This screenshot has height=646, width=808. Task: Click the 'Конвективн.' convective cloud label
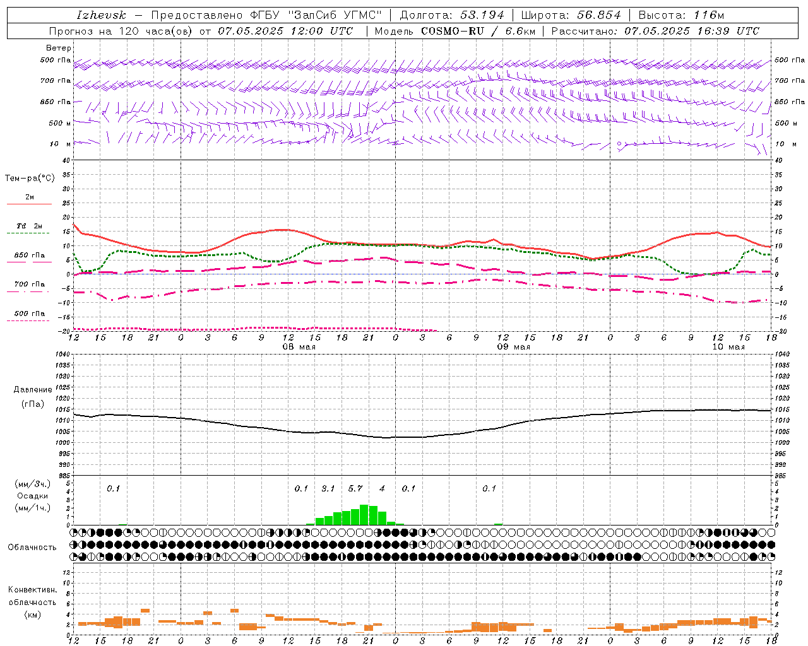32,590
